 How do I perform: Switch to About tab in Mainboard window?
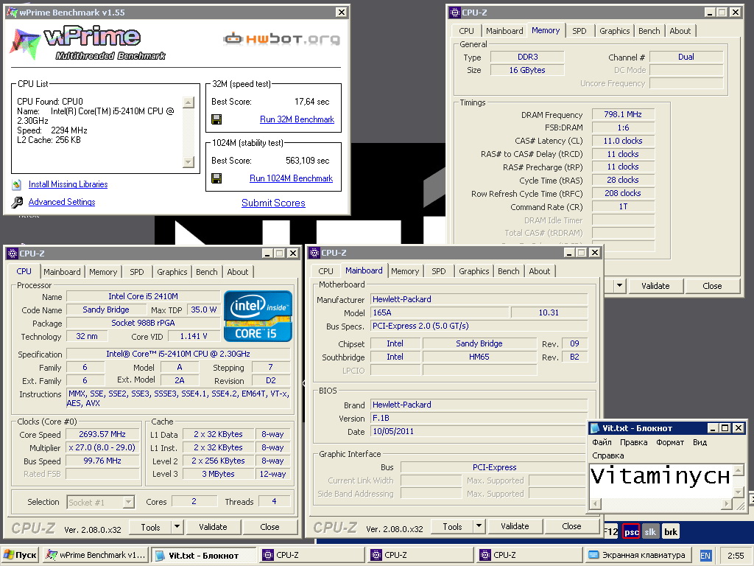tap(539, 271)
